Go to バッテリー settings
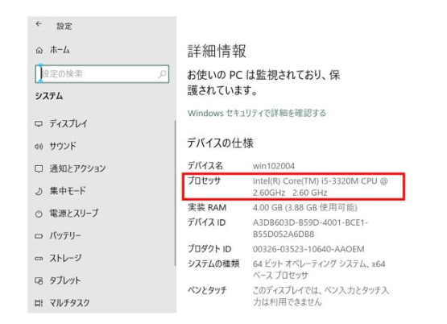447x324 pixels. point(65,235)
